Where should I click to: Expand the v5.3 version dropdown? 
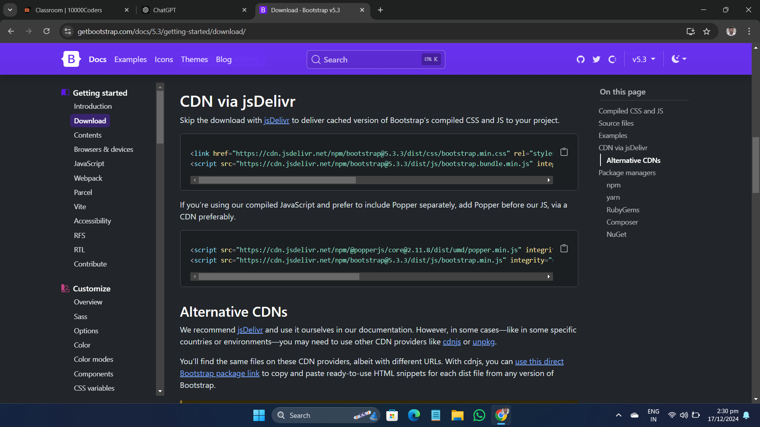[643, 59]
